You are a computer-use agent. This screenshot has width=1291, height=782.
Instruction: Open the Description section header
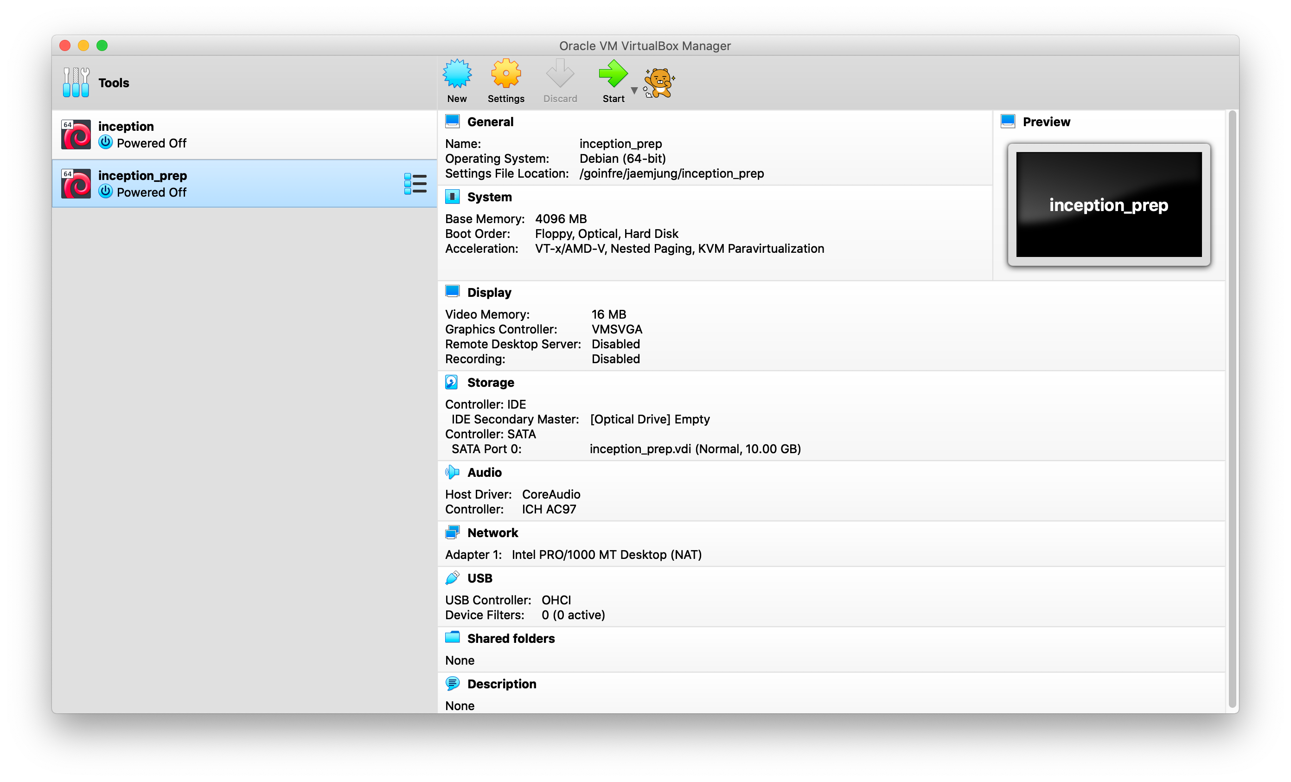click(x=501, y=684)
